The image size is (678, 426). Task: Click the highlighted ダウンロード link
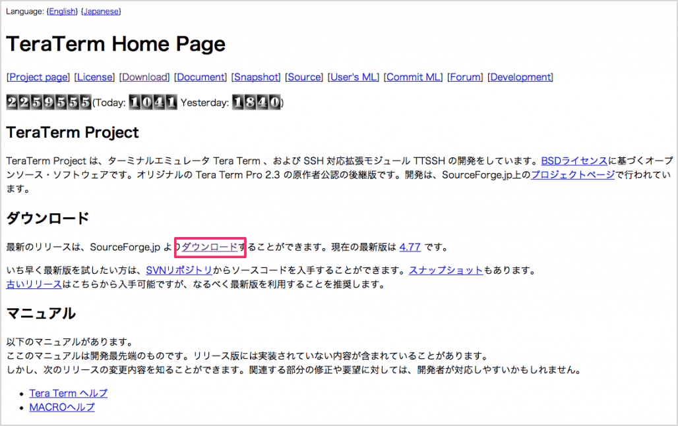(x=210, y=248)
